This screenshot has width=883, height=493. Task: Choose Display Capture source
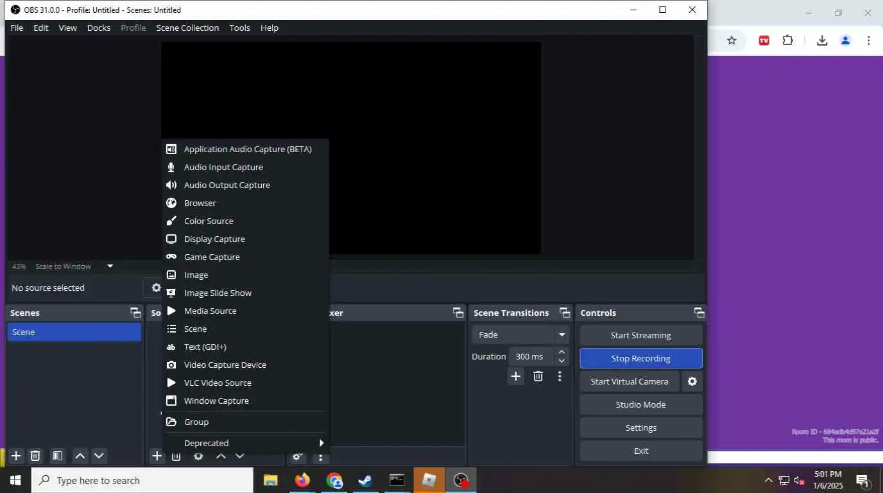[x=245, y=239]
